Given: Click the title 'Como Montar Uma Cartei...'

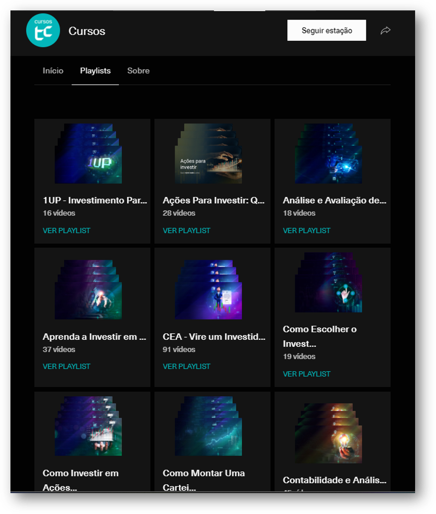Looking at the screenshot, I should [204, 480].
